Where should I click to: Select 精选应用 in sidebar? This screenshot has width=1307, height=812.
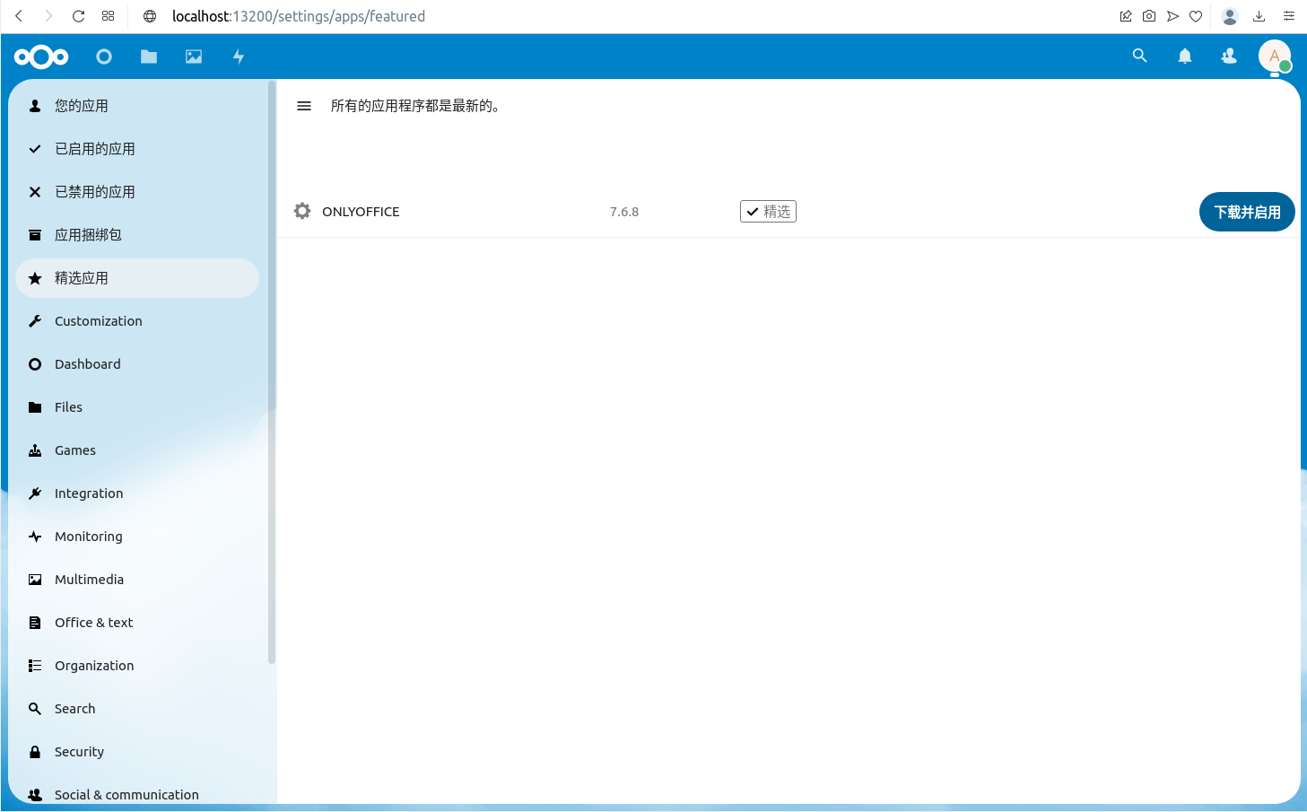(x=137, y=278)
